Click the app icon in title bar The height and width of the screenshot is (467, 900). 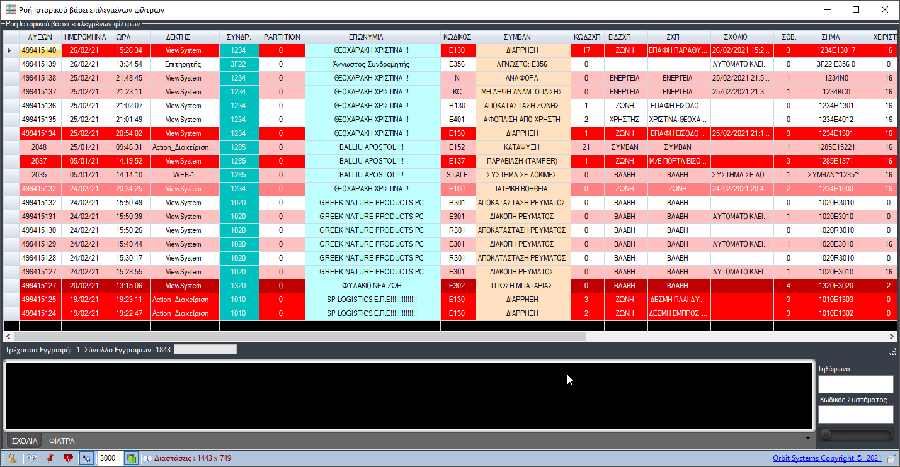[x=11, y=9]
